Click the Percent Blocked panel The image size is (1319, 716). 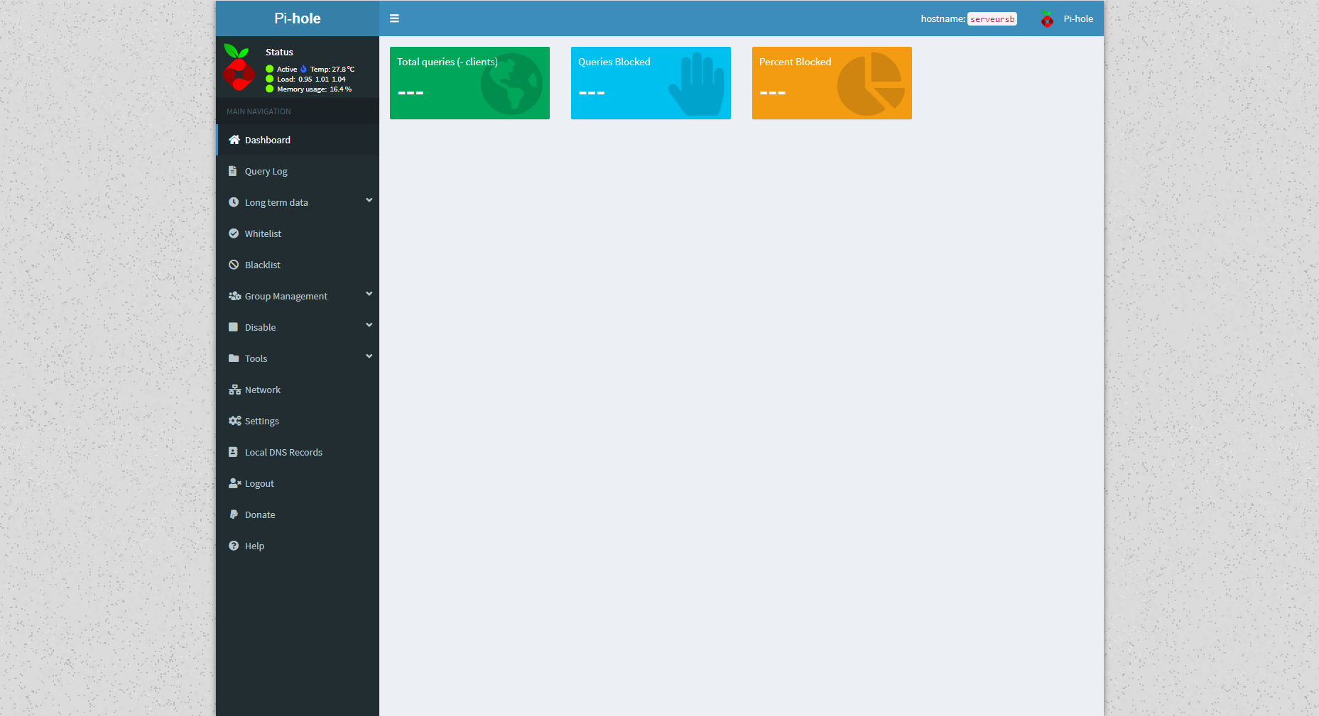pos(831,82)
